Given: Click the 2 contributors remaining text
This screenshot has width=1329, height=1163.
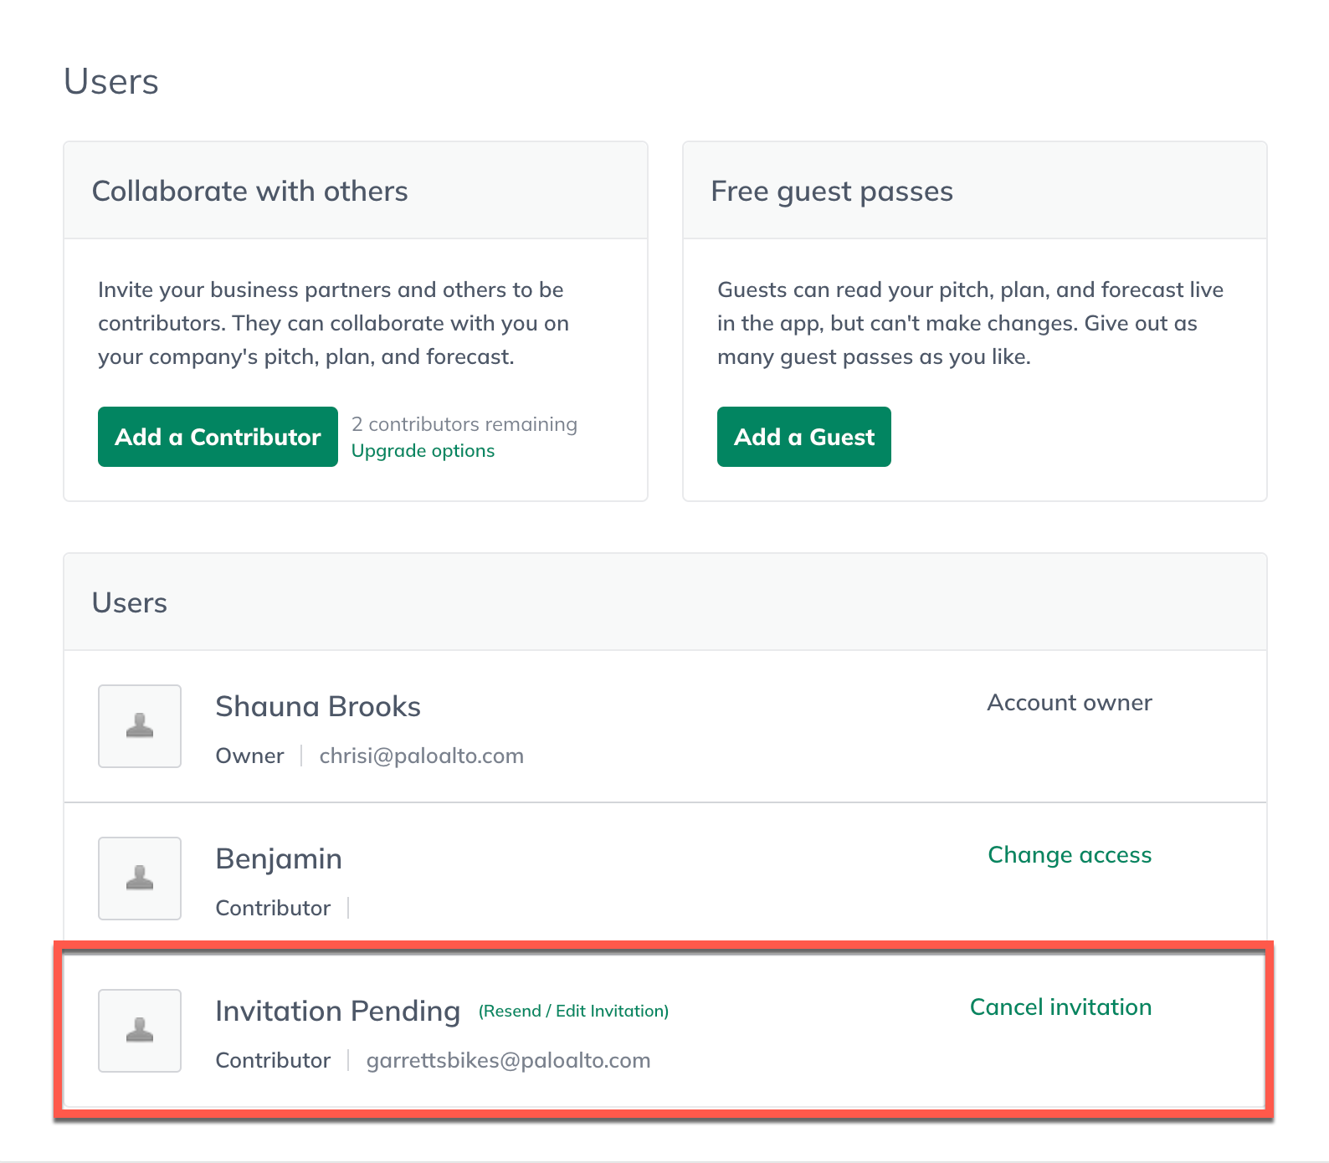Looking at the screenshot, I should click(x=464, y=424).
